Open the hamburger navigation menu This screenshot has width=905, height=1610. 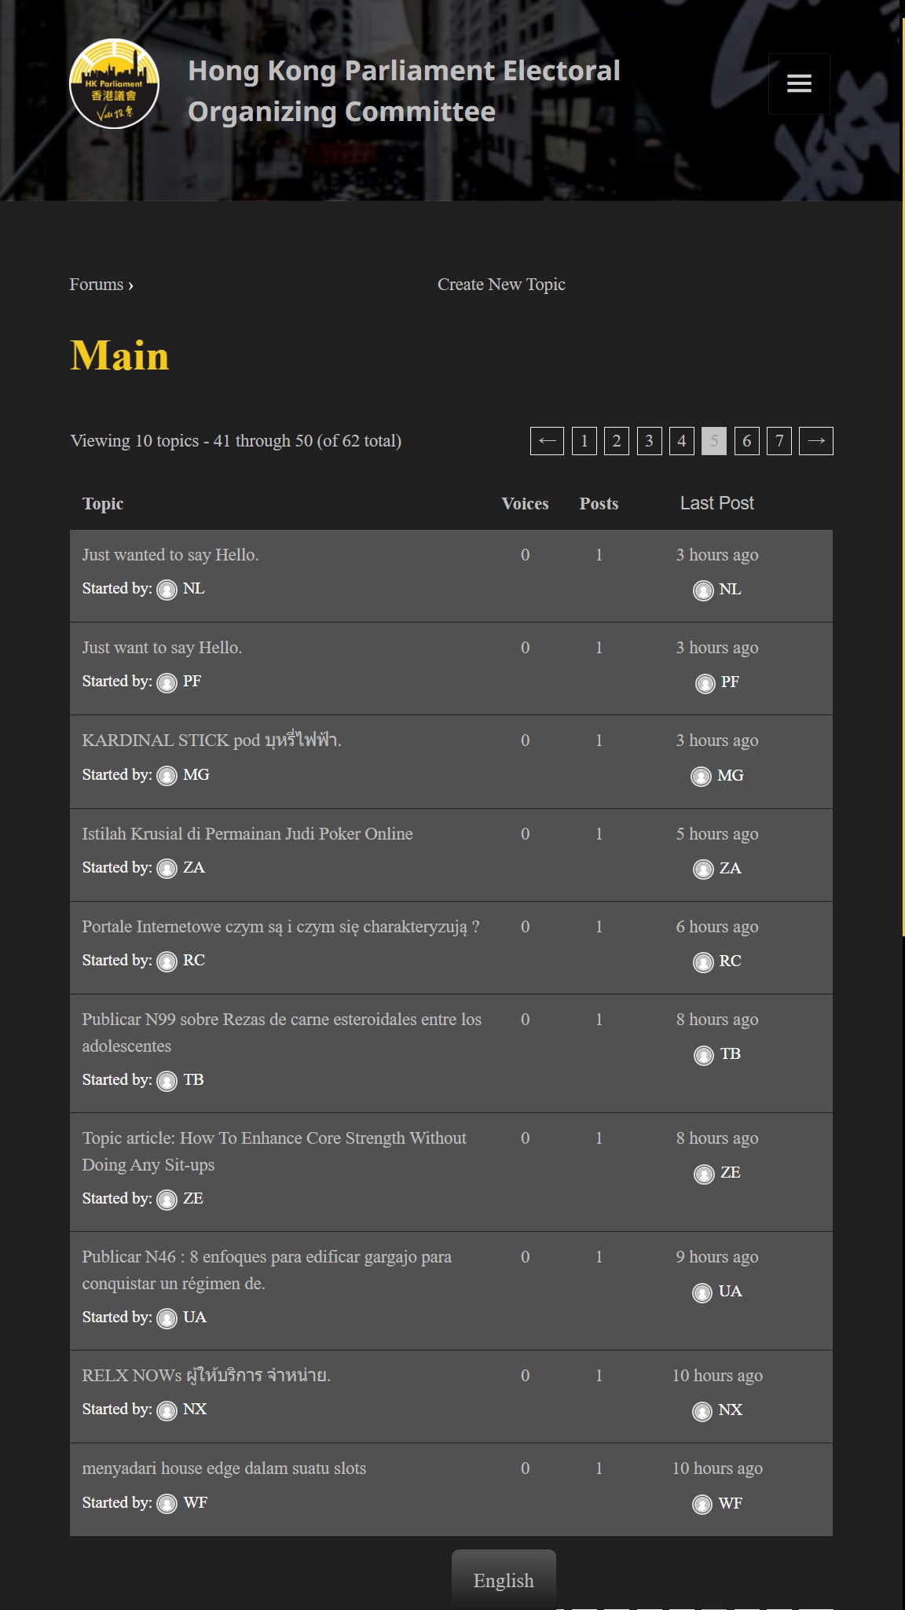pos(799,83)
